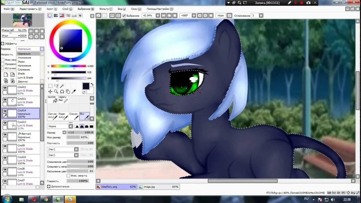361x203 pixels.
Task: Choose the Blur brush
Action: [x=85, y=116]
